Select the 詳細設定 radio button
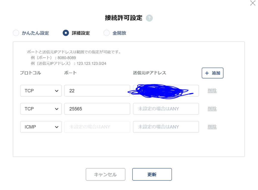The image size is (258, 190). [x=66, y=33]
